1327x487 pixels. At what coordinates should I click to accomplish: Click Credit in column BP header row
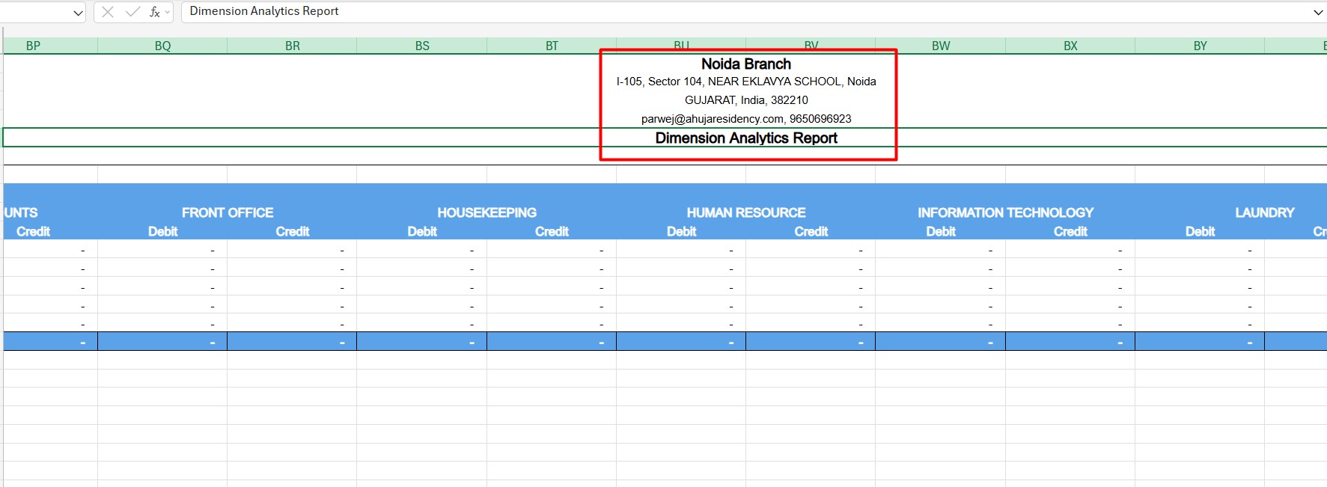click(x=33, y=231)
